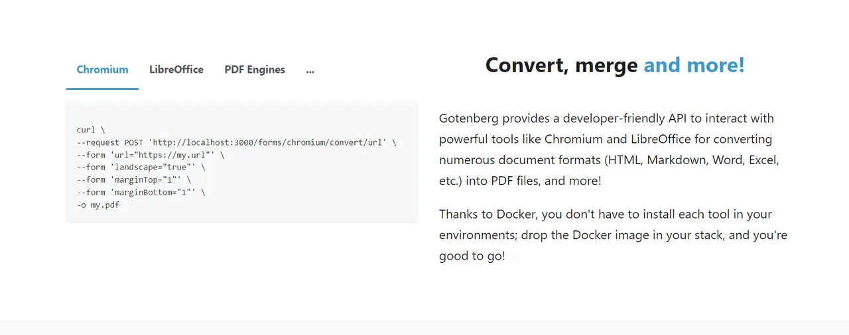Click the '--form marginBottom="1"' line
Viewport: 849px width, 335px height.
(x=141, y=193)
